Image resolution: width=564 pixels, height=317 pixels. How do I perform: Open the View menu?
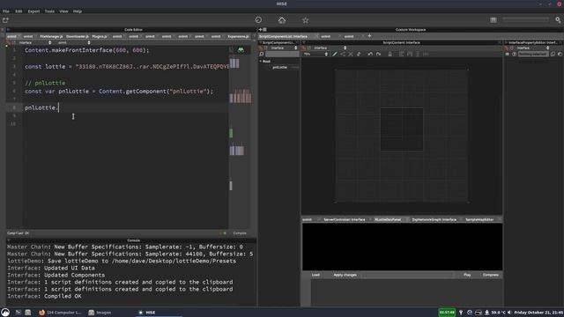coord(63,11)
